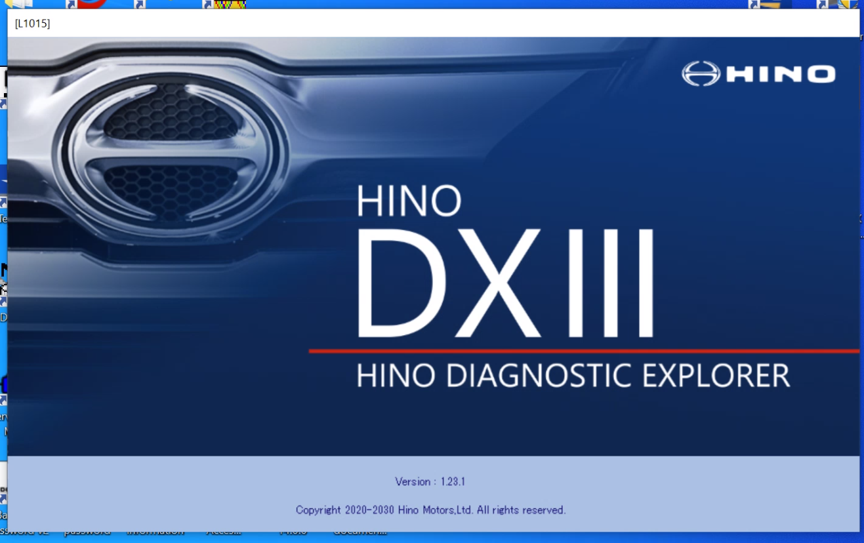Click the 'Acces...' desktop shortcut label
Screen dimensions: 864x543
tap(223, 533)
